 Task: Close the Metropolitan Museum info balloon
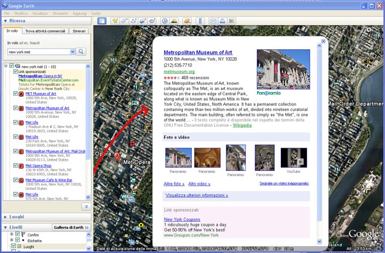pos(323,41)
